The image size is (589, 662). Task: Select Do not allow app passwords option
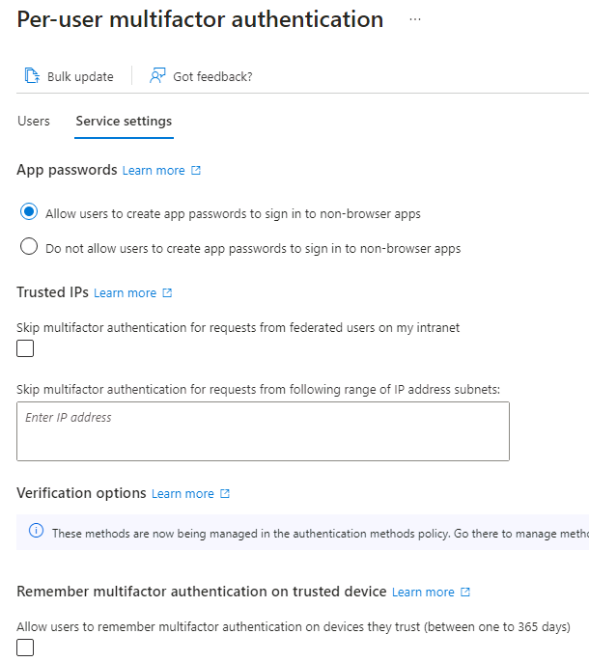pos(29,246)
